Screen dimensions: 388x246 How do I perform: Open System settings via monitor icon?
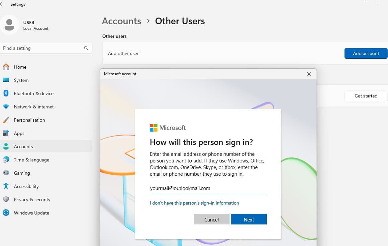(6, 80)
